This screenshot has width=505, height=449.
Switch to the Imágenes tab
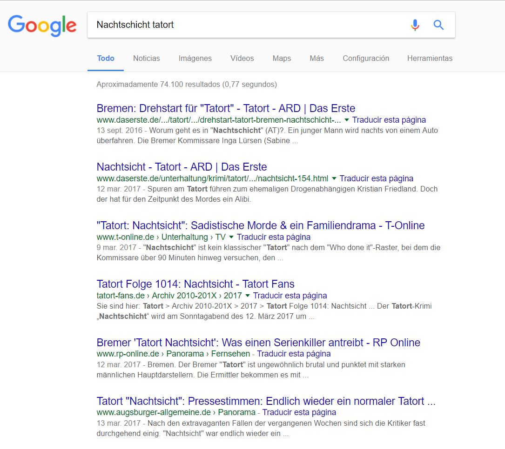point(195,58)
